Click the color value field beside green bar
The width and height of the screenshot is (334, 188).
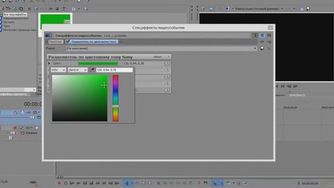142,64
